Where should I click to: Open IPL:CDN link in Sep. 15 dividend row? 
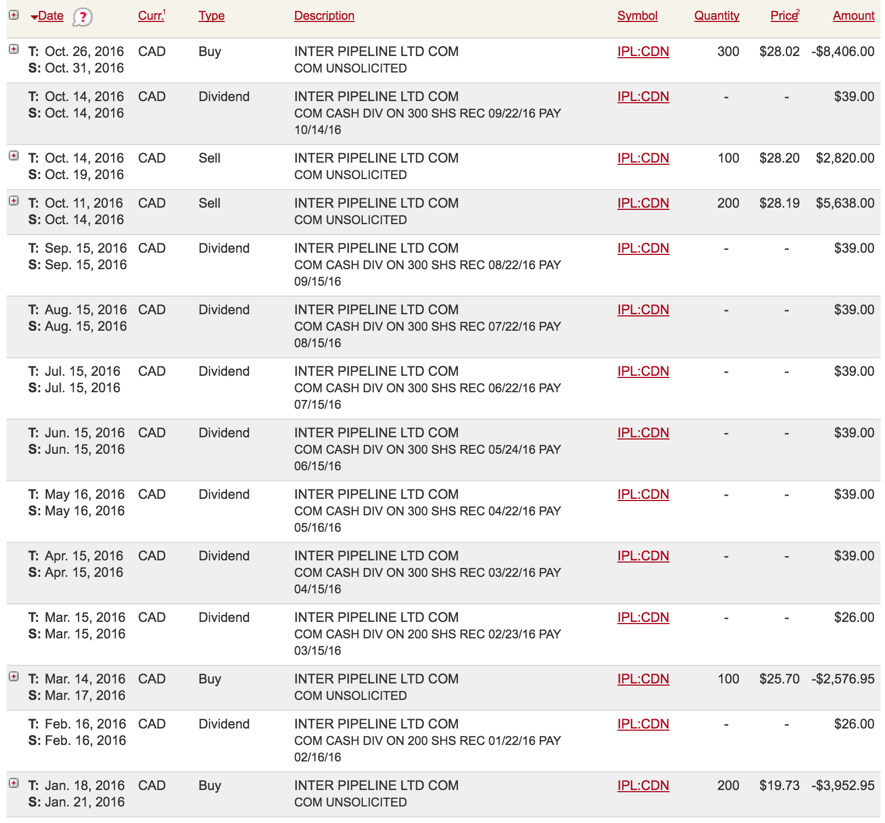click(643, 248)
